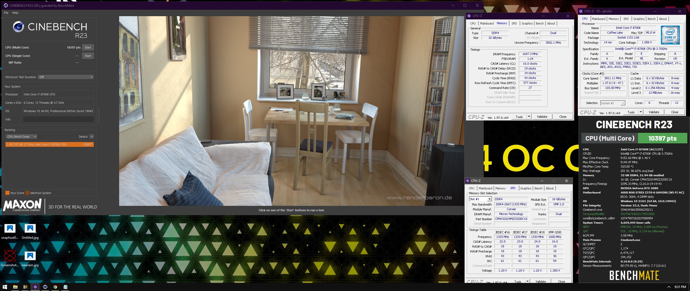This screenshot has width=690, height=291.
Task: Switch to CPU tab in CPU-Z Memory window
Action: tap(473, 23)
